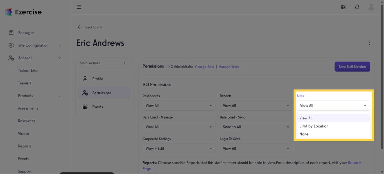384x174 pixels.
Task: Click the right-side page scrollbar
Action: click(x=382, y=84)
